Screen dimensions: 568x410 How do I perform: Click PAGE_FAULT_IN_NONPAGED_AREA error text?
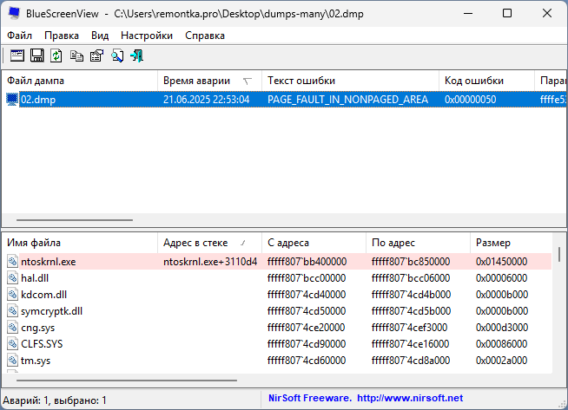(x=347, y=100)
